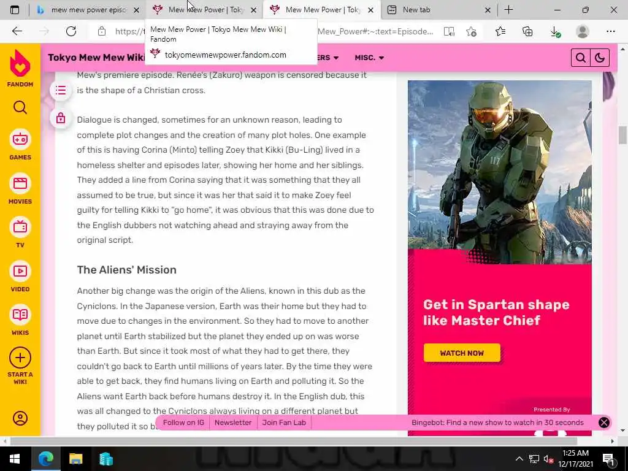Click the Master Chief ad image

tap(499, 172)
